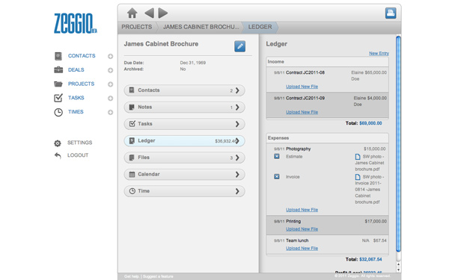
Task: Click the Photography expense entry name
Action: pyautogui.click(x=298, y=149)
